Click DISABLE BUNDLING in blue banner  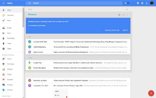pyautogui.click(x=112, y=30)
